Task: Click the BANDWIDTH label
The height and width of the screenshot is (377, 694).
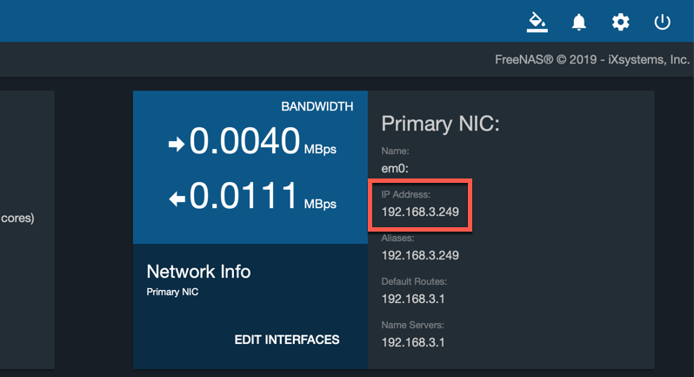Action: click(317, 107)
